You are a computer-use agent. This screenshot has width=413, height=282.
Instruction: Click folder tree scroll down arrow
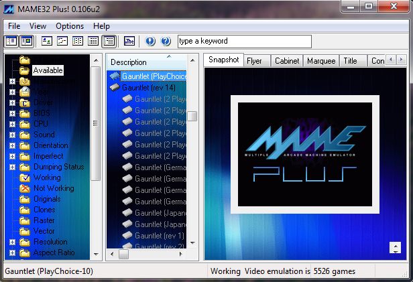pyautogui.click(x=96, y=254)
